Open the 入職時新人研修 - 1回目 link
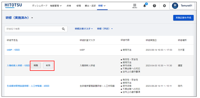Viewport: 200px width, 98px height. pos(18,66)
